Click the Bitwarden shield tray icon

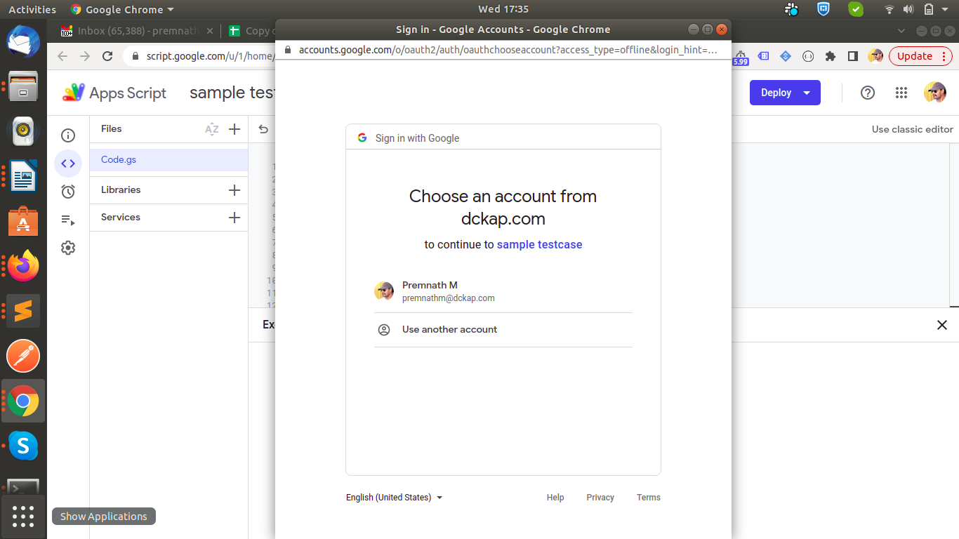824,9
